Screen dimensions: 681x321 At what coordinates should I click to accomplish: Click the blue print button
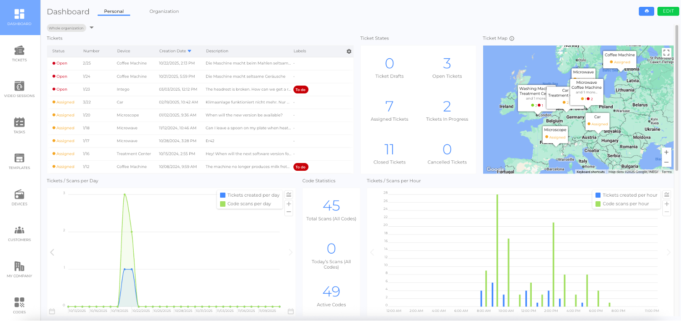(646, 11)
